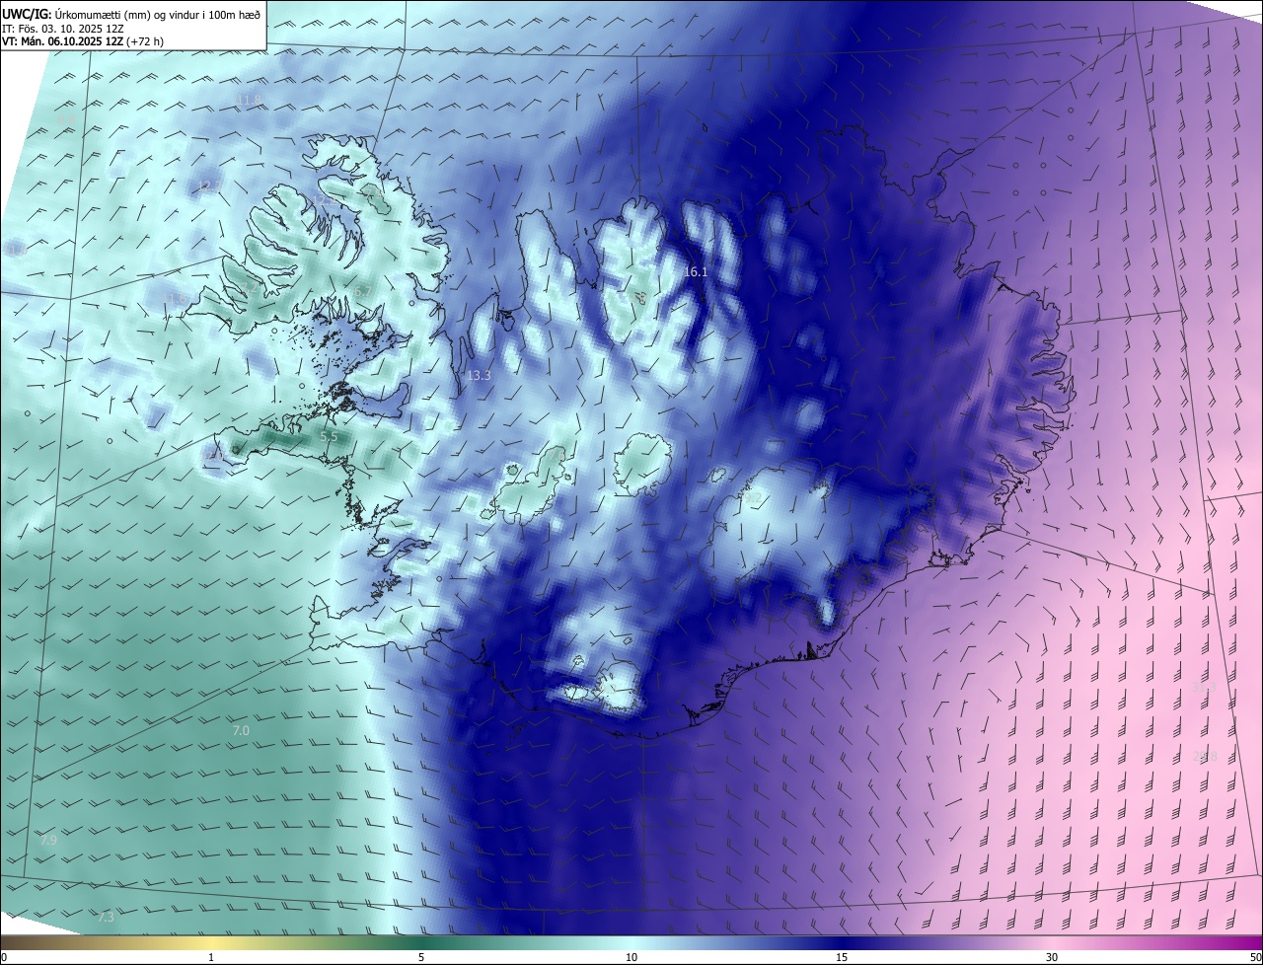Click the 7.0 value over the ocean
This screenshot has width=1263, height=965.
click(x=241, y=731)
